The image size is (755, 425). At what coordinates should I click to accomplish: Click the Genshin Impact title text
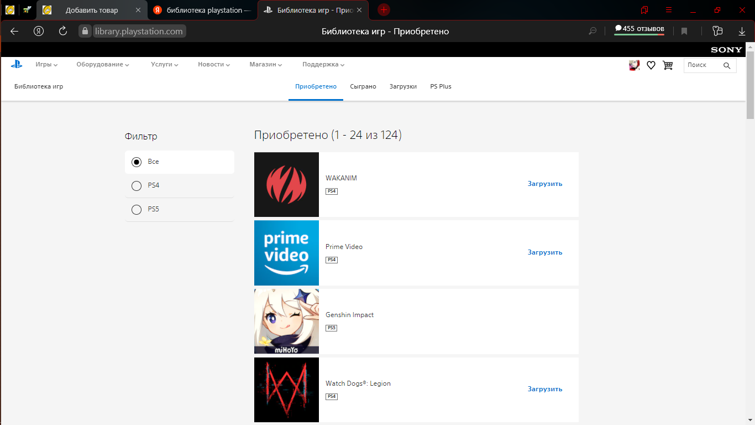pos(350,315)
